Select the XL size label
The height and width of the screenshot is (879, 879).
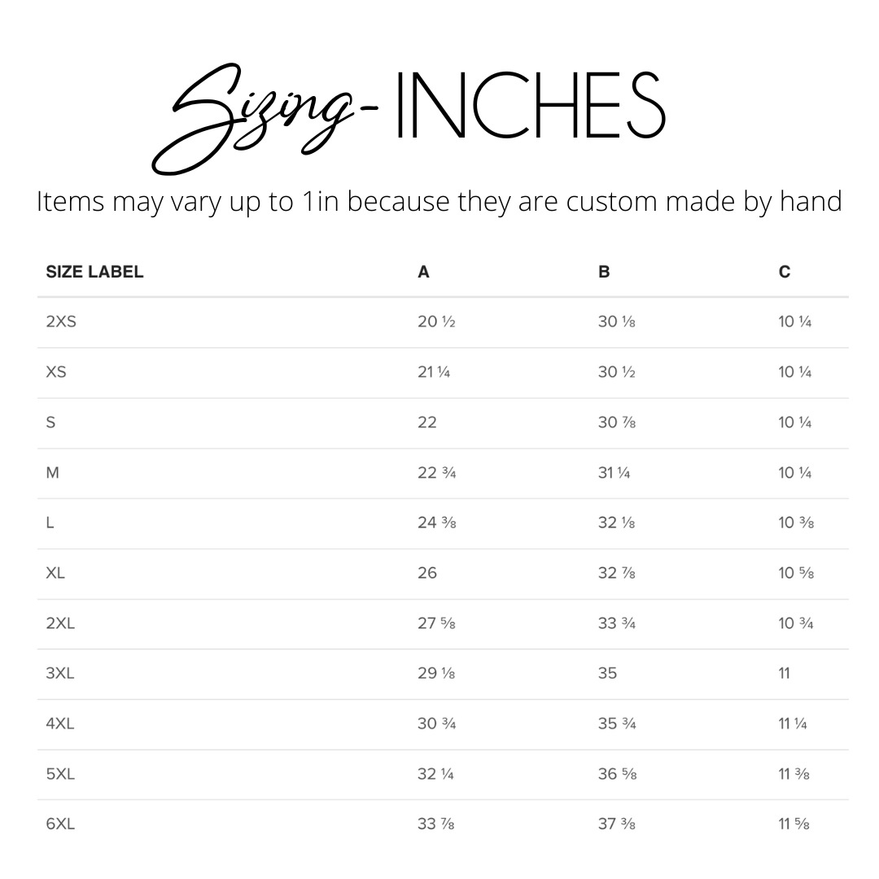[x=55, y=573]
